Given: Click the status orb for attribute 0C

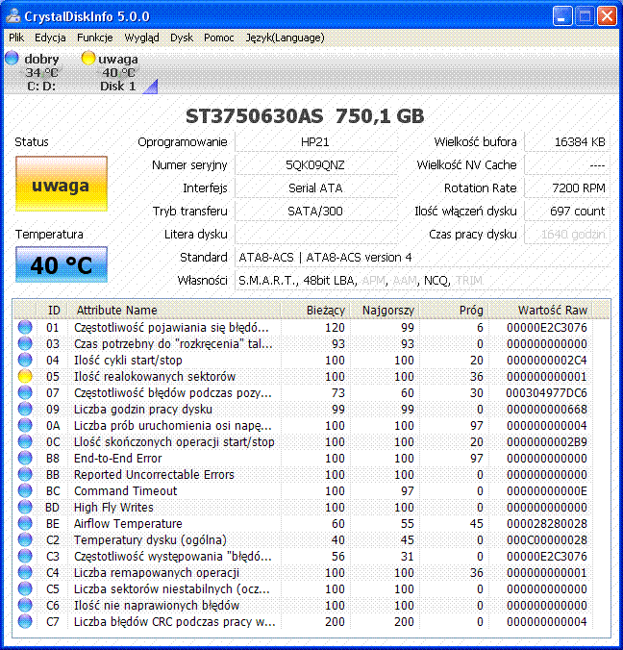Looking at the screenshot, I should [x=25, y=442].
